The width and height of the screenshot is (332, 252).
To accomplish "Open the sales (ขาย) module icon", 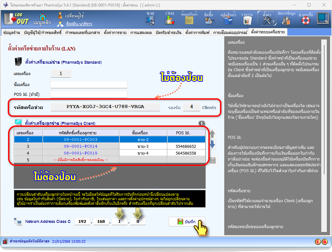I will [x=150, y=19].
